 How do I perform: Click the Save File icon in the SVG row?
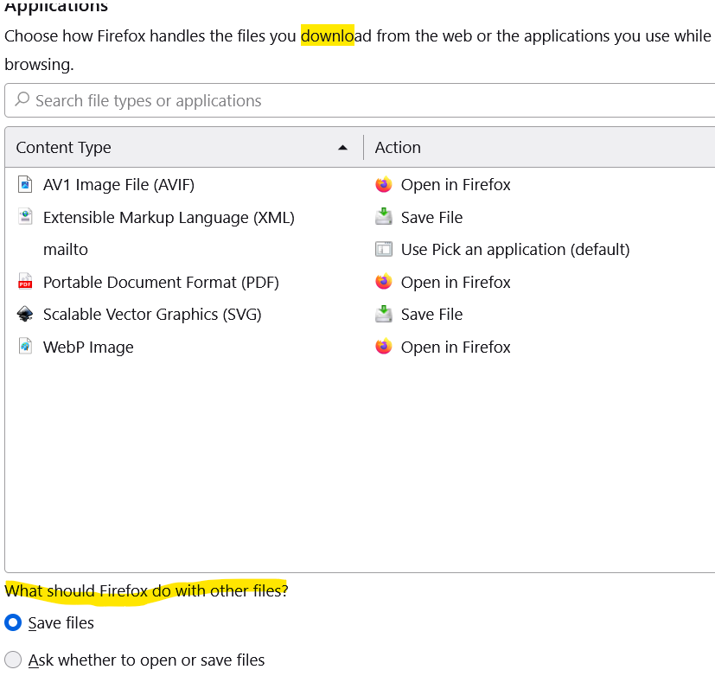(x=384, y=314)
